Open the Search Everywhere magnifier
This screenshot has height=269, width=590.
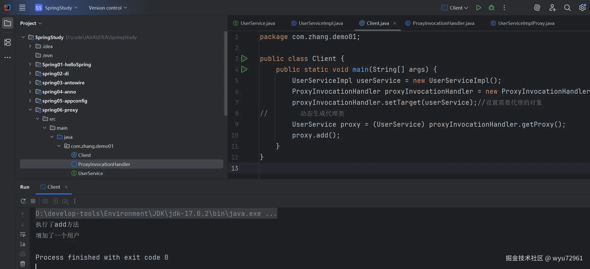click(x=567, y=8)
